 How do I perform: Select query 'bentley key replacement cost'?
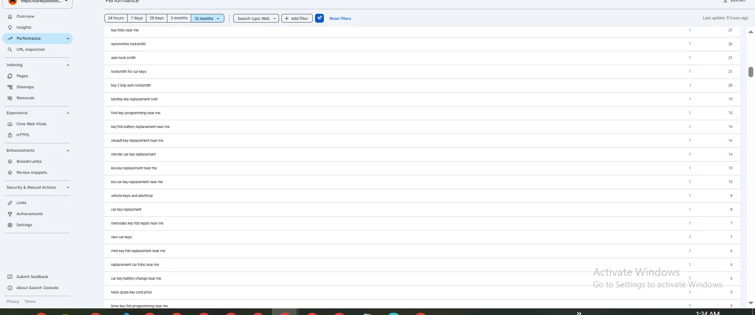134,99
